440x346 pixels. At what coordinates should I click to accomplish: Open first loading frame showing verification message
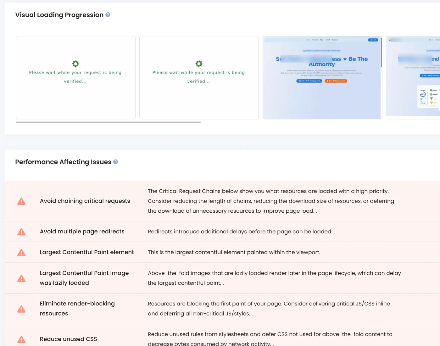point(76,77)
